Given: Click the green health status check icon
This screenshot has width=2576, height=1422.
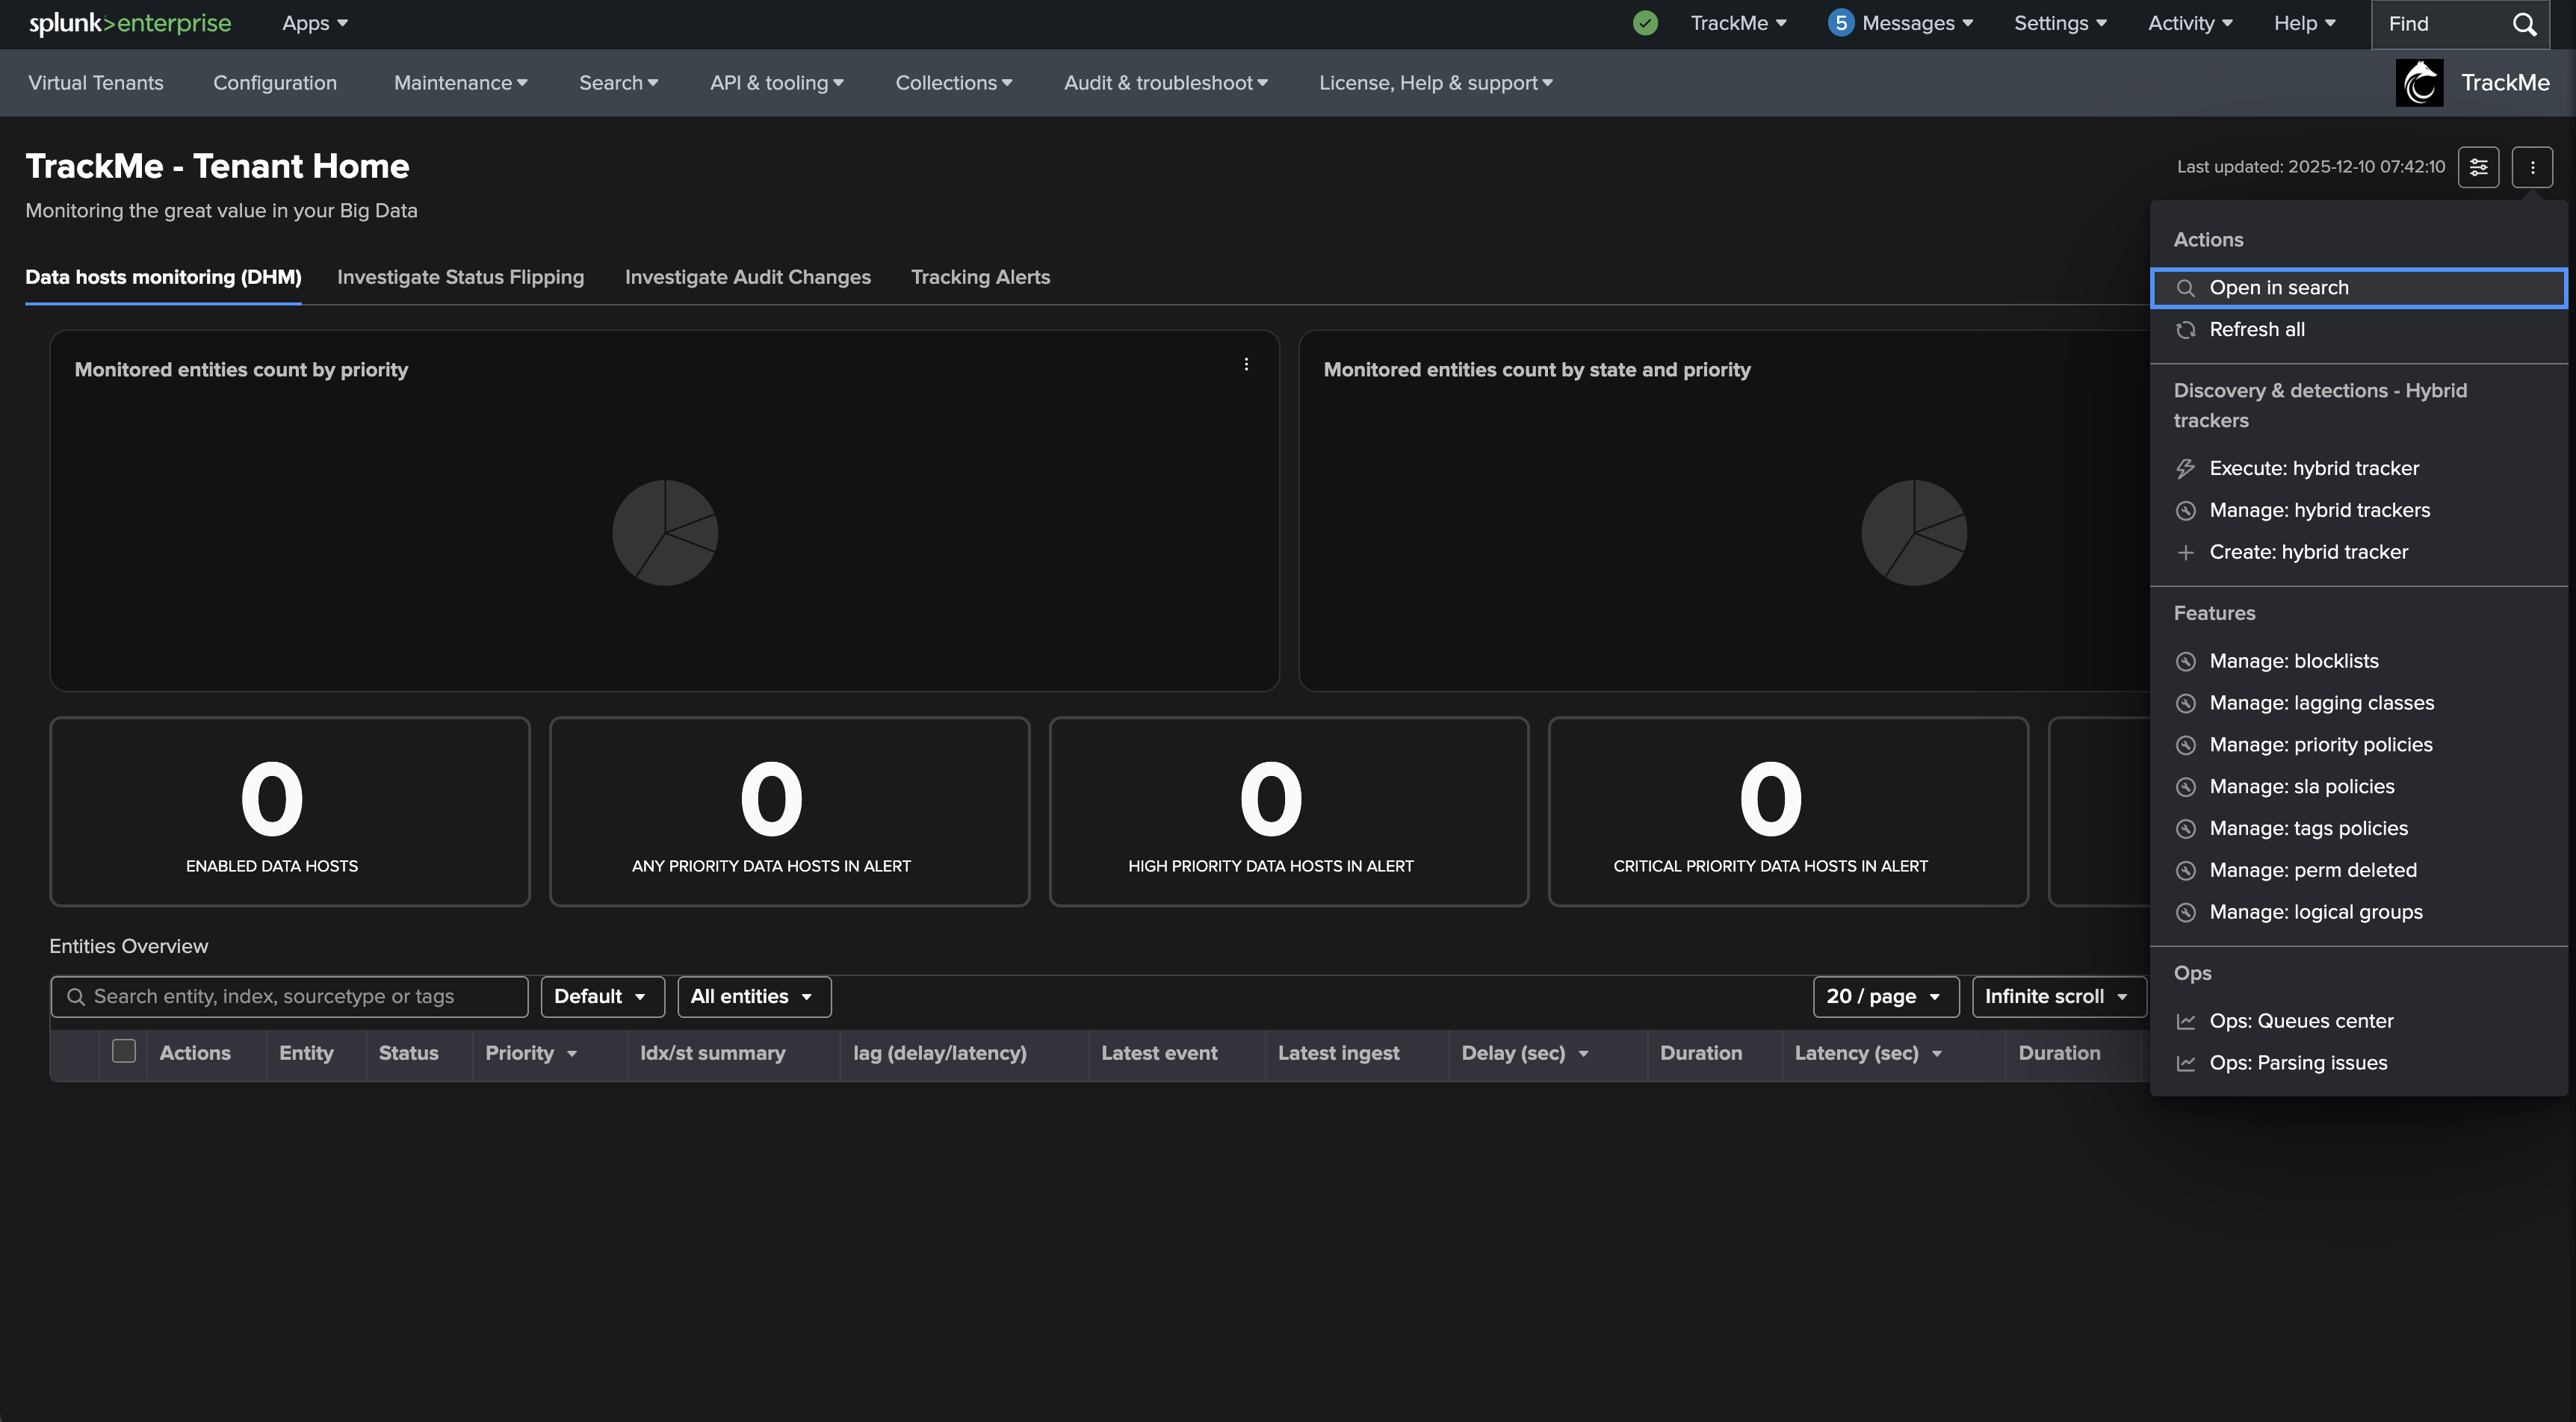Looking at the screenshot, I should tap(1645, 23).
